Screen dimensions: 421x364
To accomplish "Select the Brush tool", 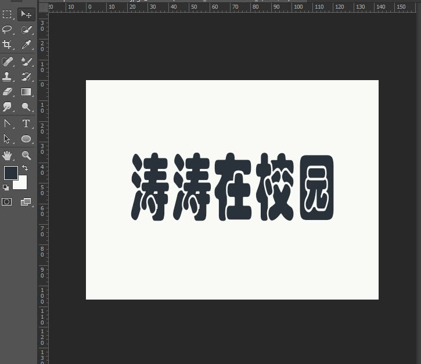I will coord(26,62).
